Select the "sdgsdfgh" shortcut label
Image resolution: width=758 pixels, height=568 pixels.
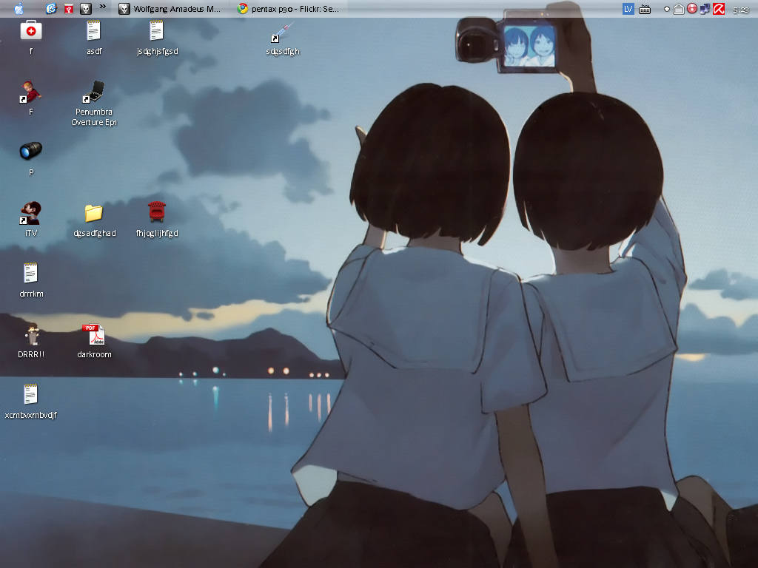283,51
